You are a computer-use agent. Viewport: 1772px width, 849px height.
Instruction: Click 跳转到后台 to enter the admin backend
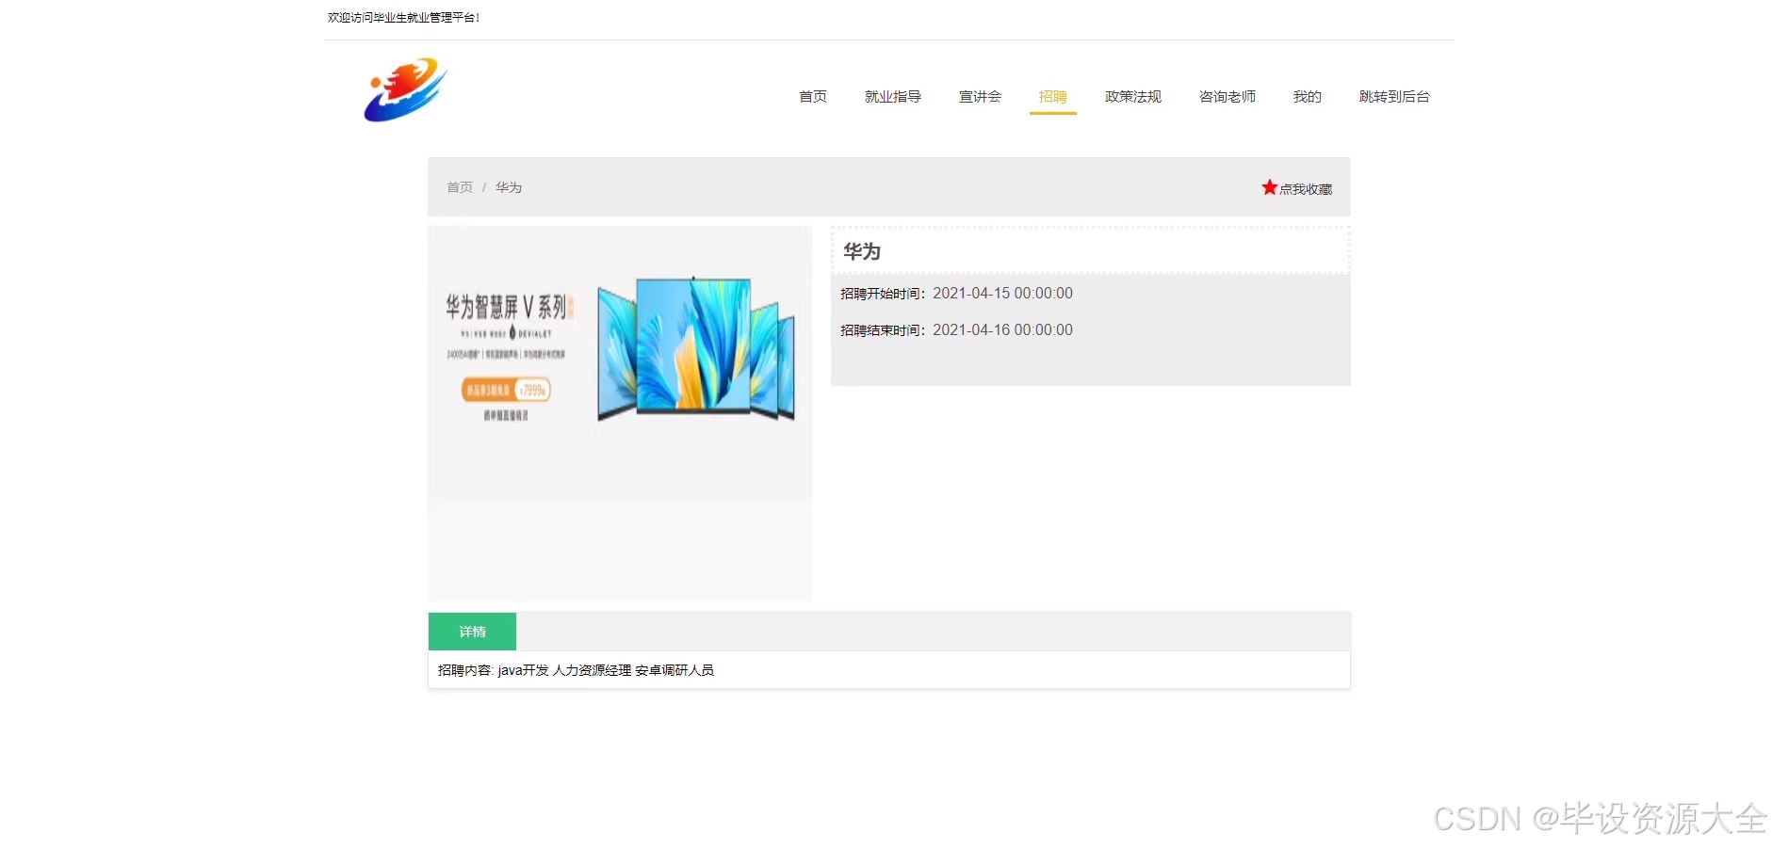click(x=1394, y=96)
